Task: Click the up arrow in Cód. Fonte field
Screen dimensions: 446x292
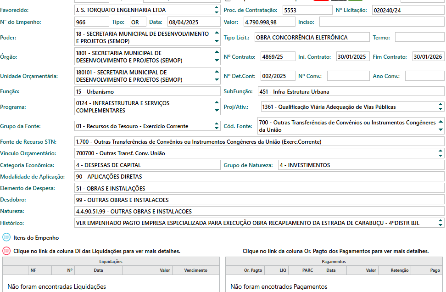Action: pos(440,122)
